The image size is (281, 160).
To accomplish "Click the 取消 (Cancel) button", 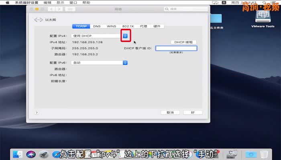I will 170,113.
